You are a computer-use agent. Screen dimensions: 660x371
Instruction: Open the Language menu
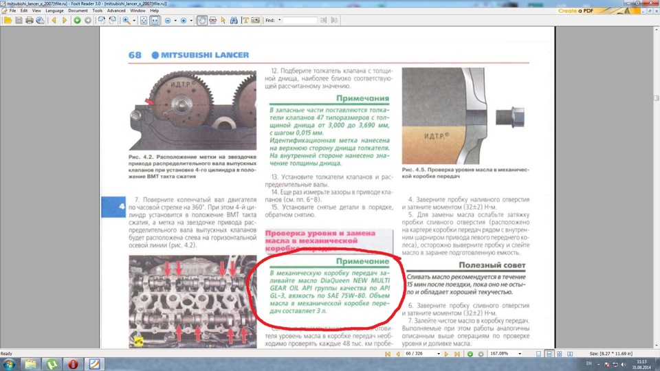54,10
